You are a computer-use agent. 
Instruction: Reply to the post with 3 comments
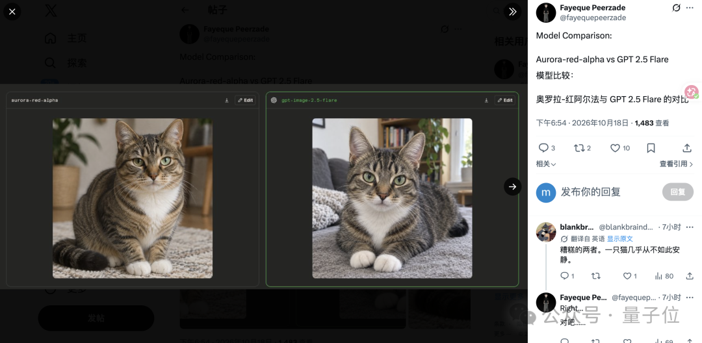pyautogui.click(x=546, y=148)
